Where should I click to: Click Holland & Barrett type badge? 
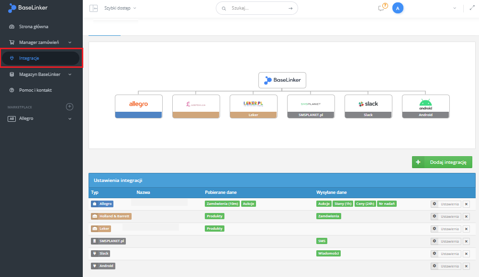point(111,216)
